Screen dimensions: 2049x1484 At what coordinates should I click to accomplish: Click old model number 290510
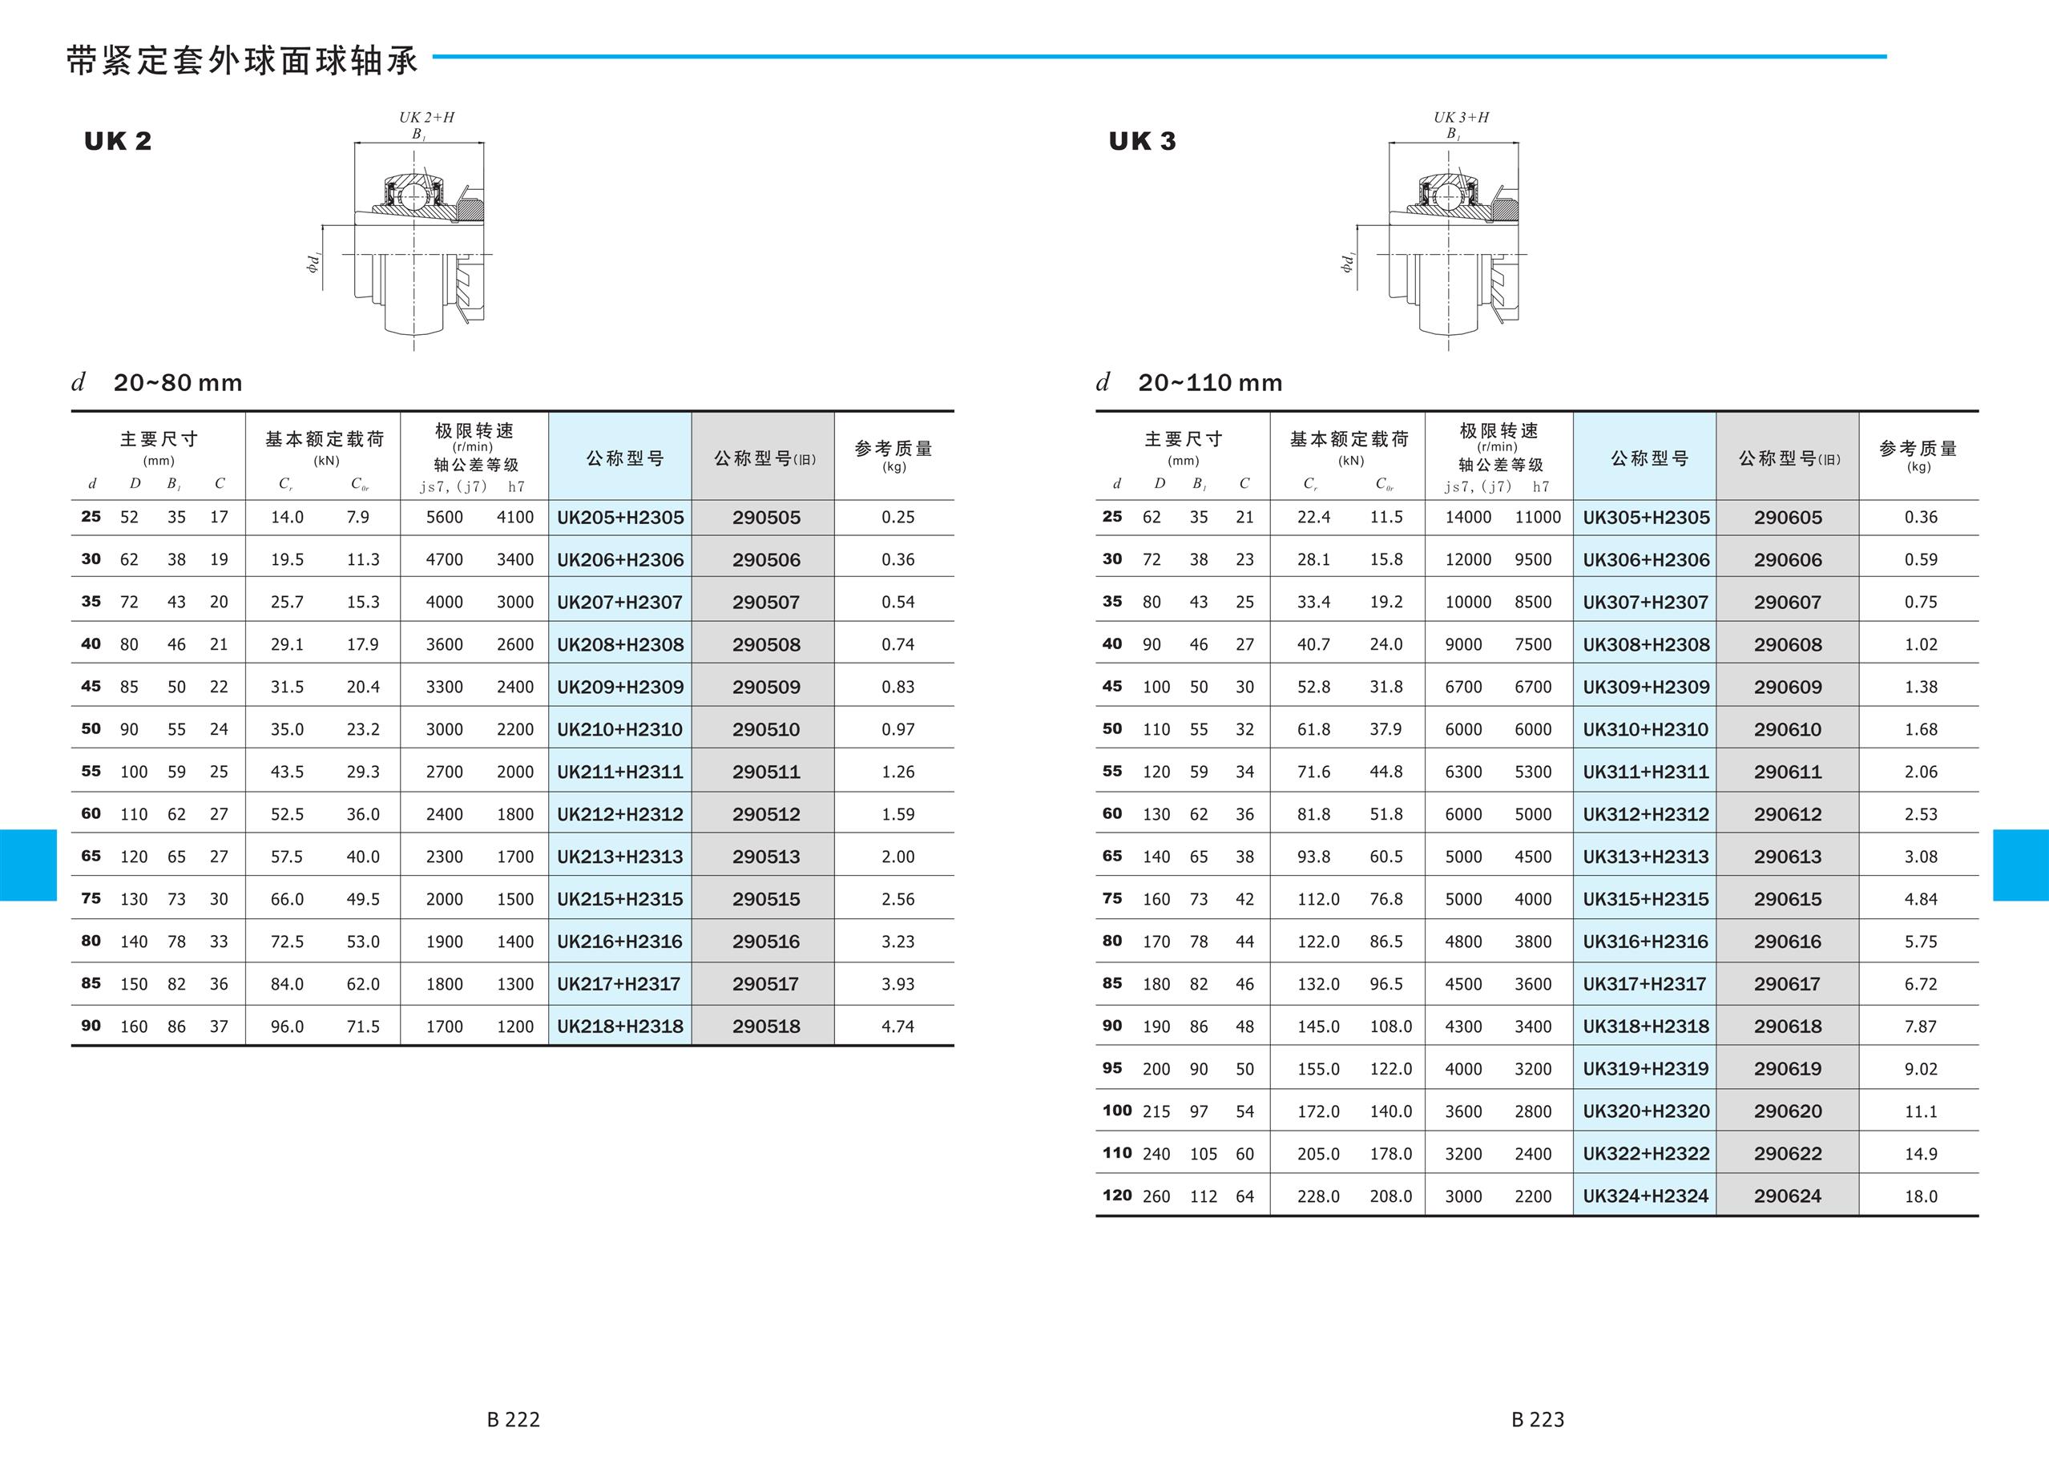point(765,729)
